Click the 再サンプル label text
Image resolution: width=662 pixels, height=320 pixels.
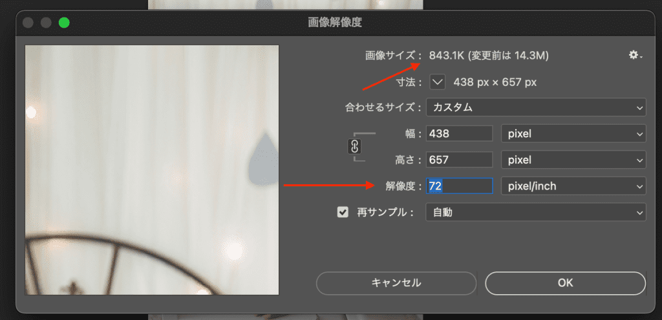[385, 212]
